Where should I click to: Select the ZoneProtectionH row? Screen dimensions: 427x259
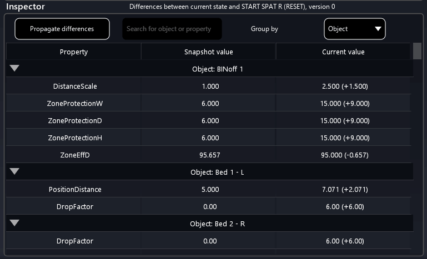74,138
